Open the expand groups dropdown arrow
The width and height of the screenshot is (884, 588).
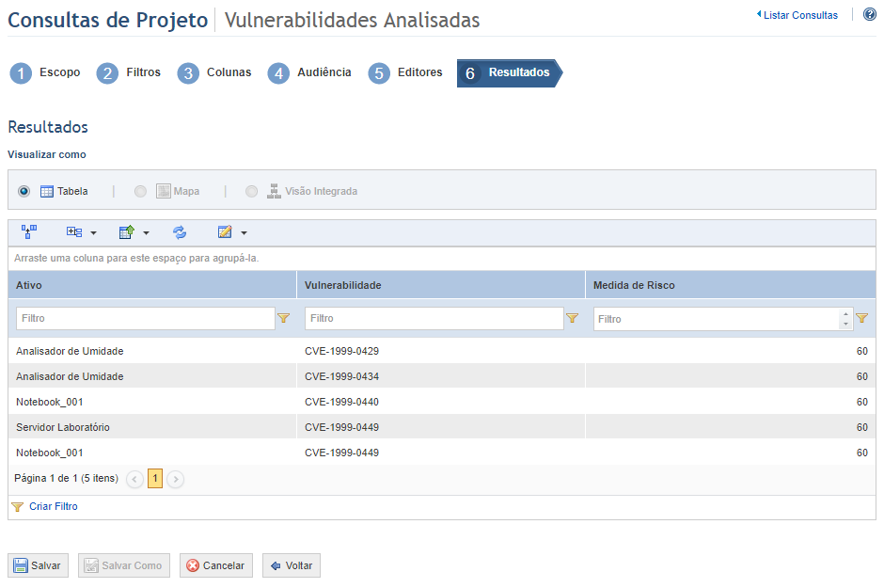pos(94,232)
